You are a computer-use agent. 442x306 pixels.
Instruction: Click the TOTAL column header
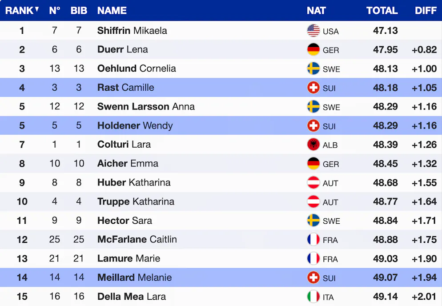(382, 11)
